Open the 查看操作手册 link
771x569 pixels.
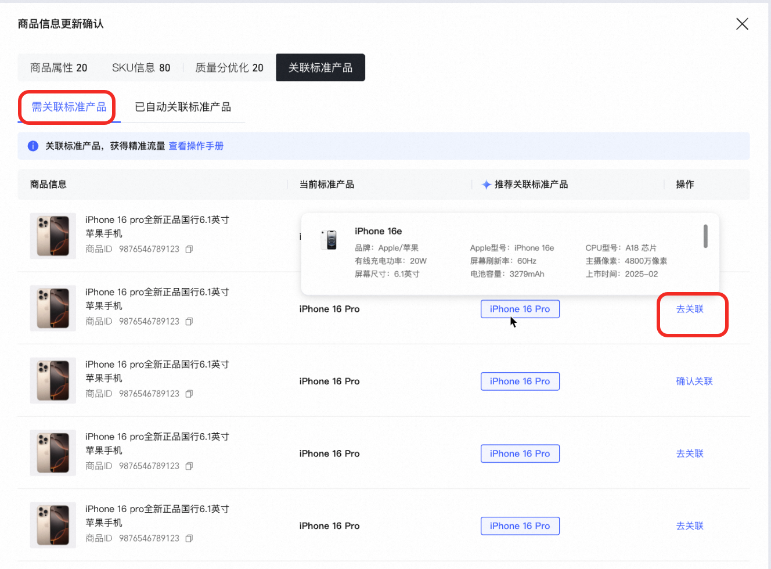(x=196, y=146)
